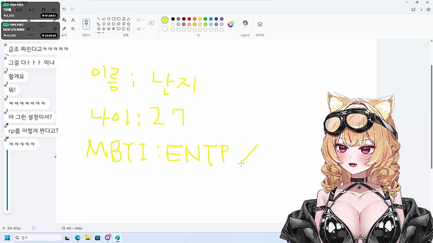Open the brush type dropdown
Image resolution: width=433 pixels, height=243 pixels.
click(x=86, y=28)
